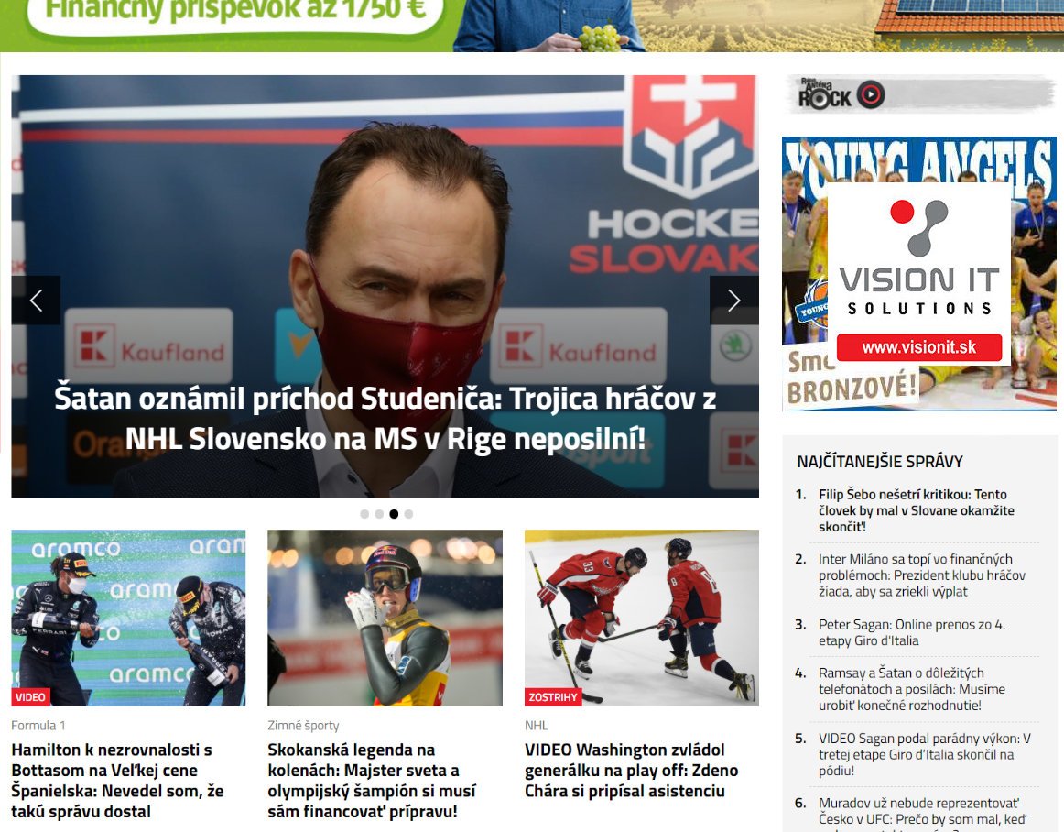The image size is (1064, 832).
Task: Click the ZOSTRIHY badge on NHL article
Action: [553, 696]
